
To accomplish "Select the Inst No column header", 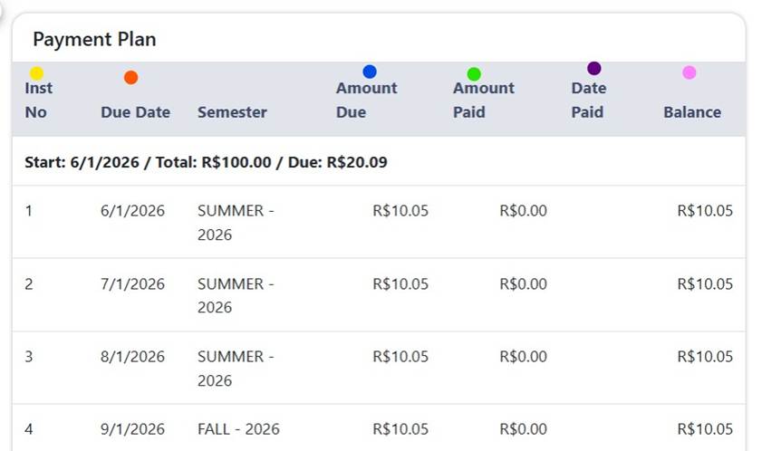I will 38,101.
